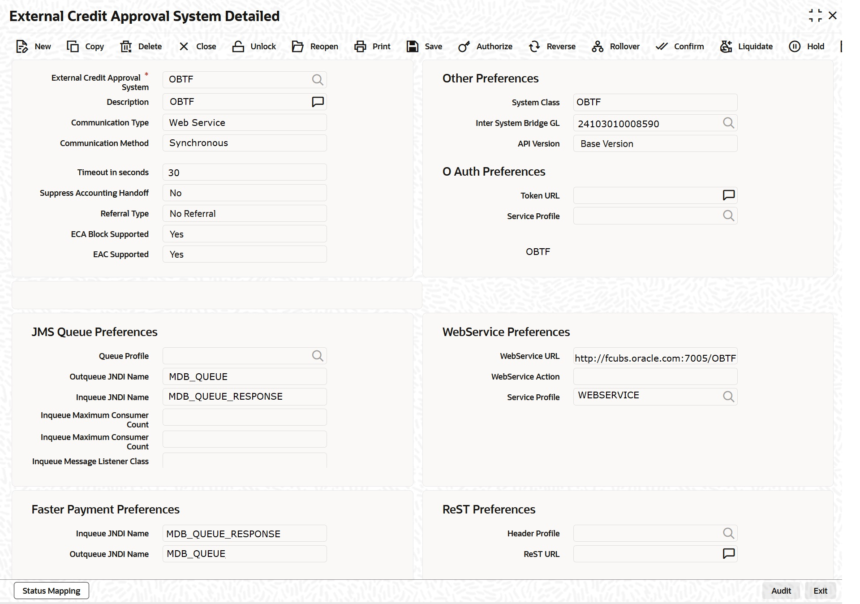Open Token URL editor popup icon
The height and width of the screenshot is (604, 860).
coord(728,195)
